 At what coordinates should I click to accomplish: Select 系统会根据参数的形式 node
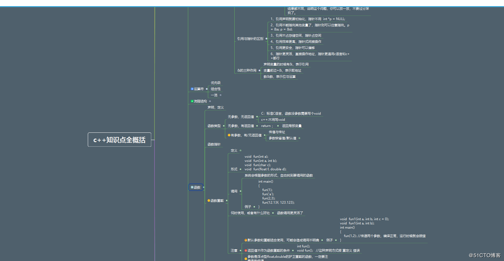(279, 175)
